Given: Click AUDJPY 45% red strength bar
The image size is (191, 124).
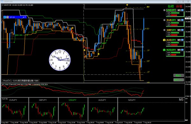Looking at the screenshot, I should pyautogui.click(x=174, y=45).
